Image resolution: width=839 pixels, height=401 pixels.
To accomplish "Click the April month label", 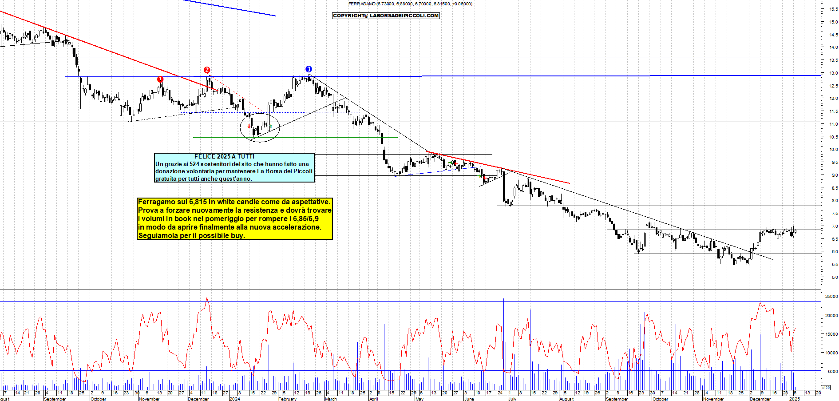I will pyautogui.click(x=373, y=399).
